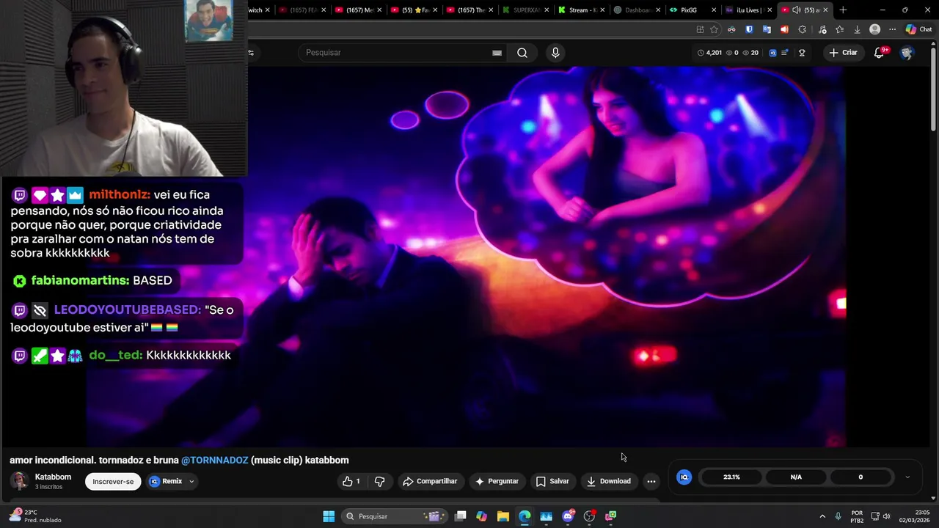Open the Windows Start menu
939x528 pixels.
pos(329,516)
